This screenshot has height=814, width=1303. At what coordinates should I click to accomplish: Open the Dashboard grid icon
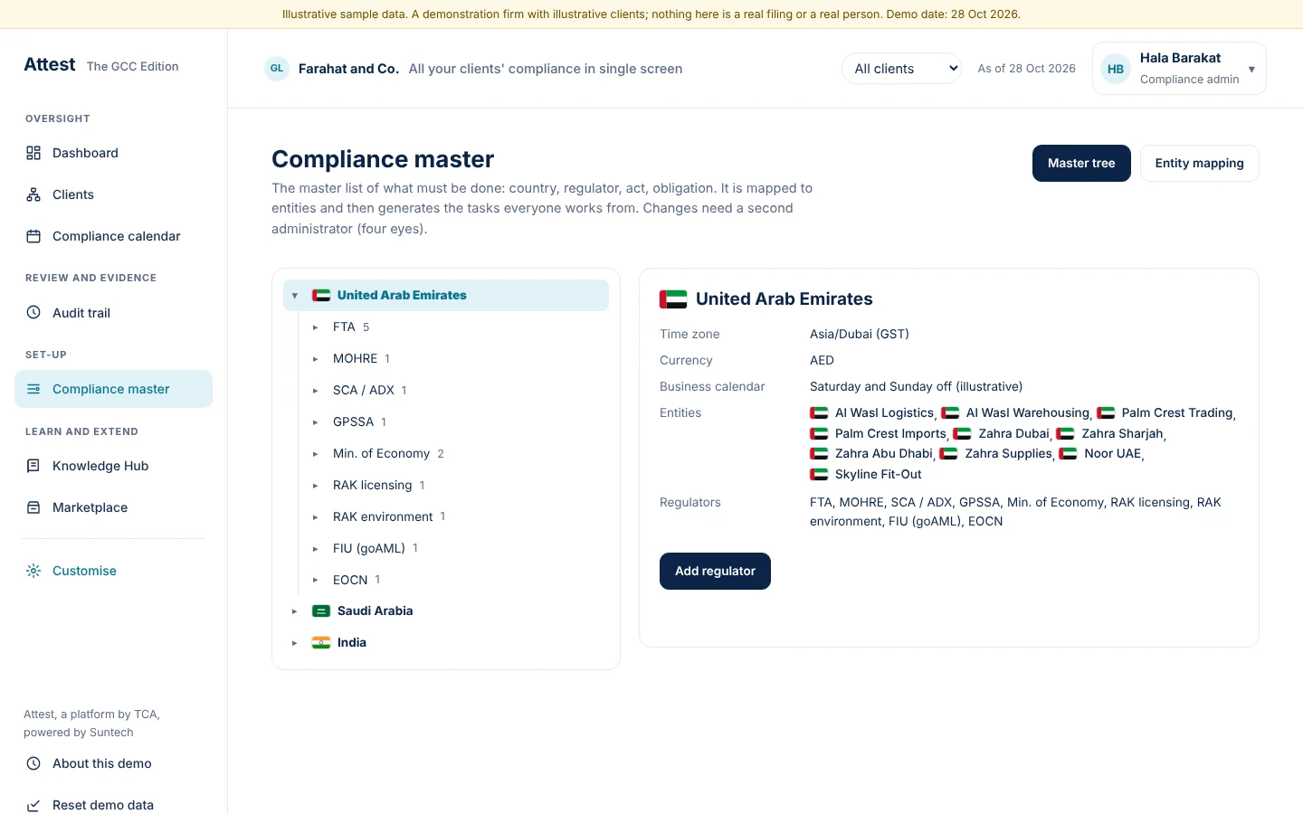[33, 153]
